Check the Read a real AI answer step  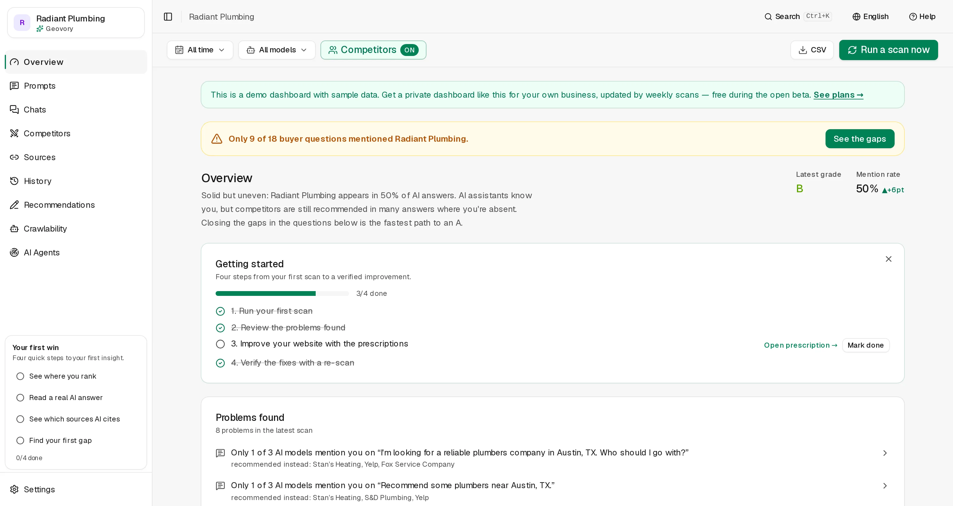[x=20, y=398]
